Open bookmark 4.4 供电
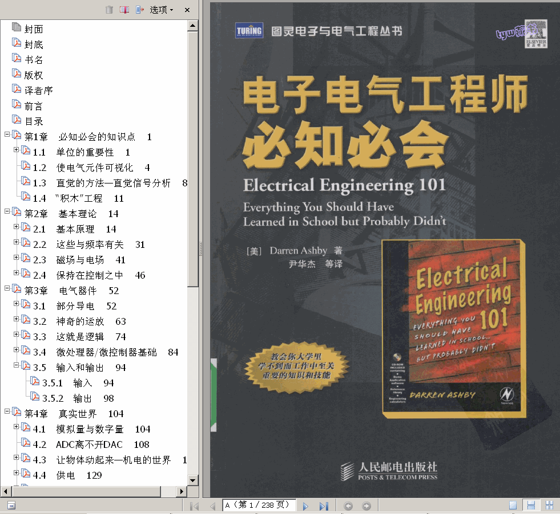The height and width of the screenshot is (514, 560). 67,475
